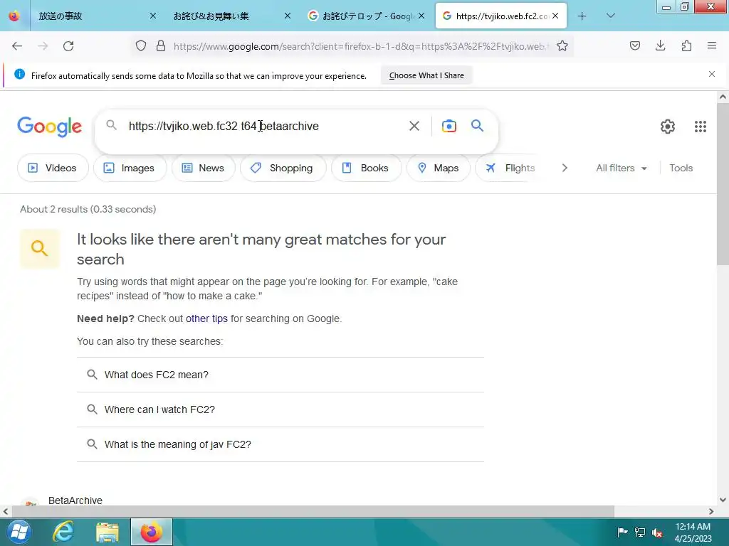The height and width of the screenshot is (546, 729).
Task: Focus the Firefox address bar
Action: pyautogui.click(x=360, y=46)
